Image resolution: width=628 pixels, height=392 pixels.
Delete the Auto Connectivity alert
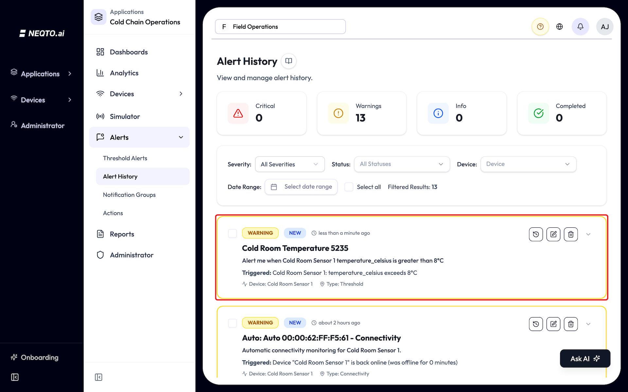pyautogui.click(x=571, y=324)
